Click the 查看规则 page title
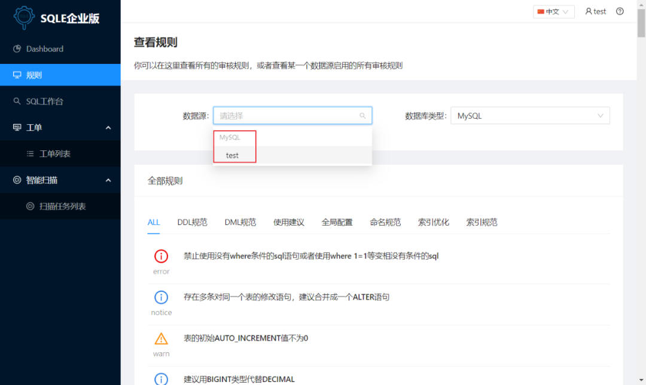 point(156,42)
